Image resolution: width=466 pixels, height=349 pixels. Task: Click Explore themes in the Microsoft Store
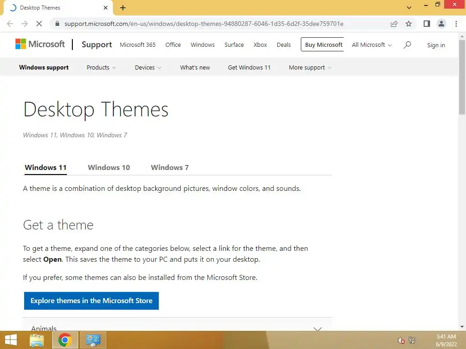point(91,301)
